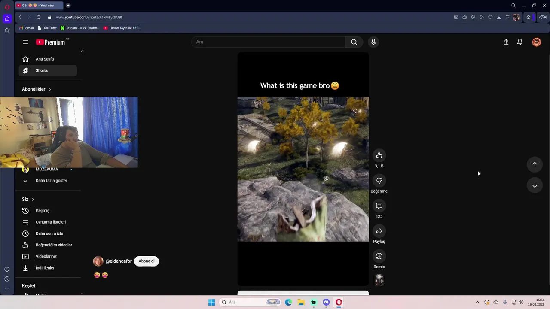Open Opera sidebar bookmarks star
Image resolution: width=550 pixels, height=309 pixels.
pos(7,30)
